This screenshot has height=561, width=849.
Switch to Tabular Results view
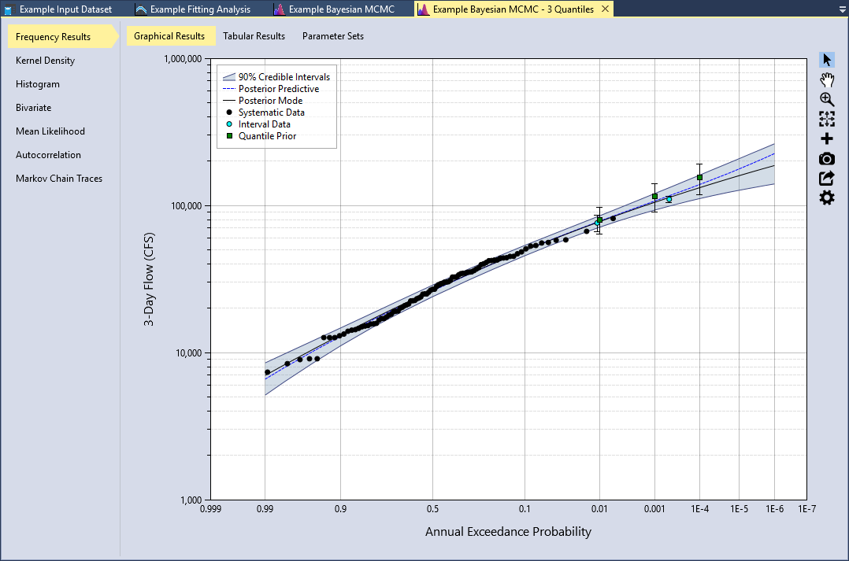(256, 35)
